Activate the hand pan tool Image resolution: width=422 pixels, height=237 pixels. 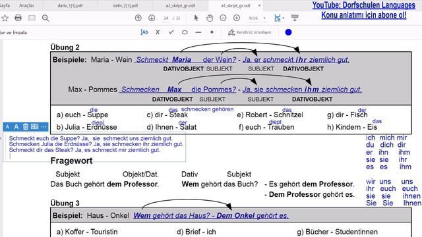pos(210,18)
